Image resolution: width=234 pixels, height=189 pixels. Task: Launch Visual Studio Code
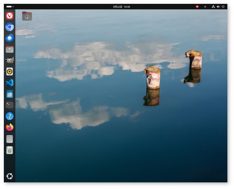point(9,83)
